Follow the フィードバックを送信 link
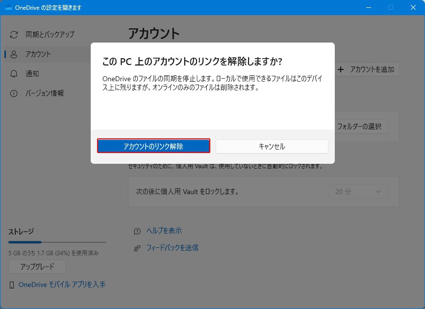The height and width of the screenshot is (309, 425). tap(172, 248)
